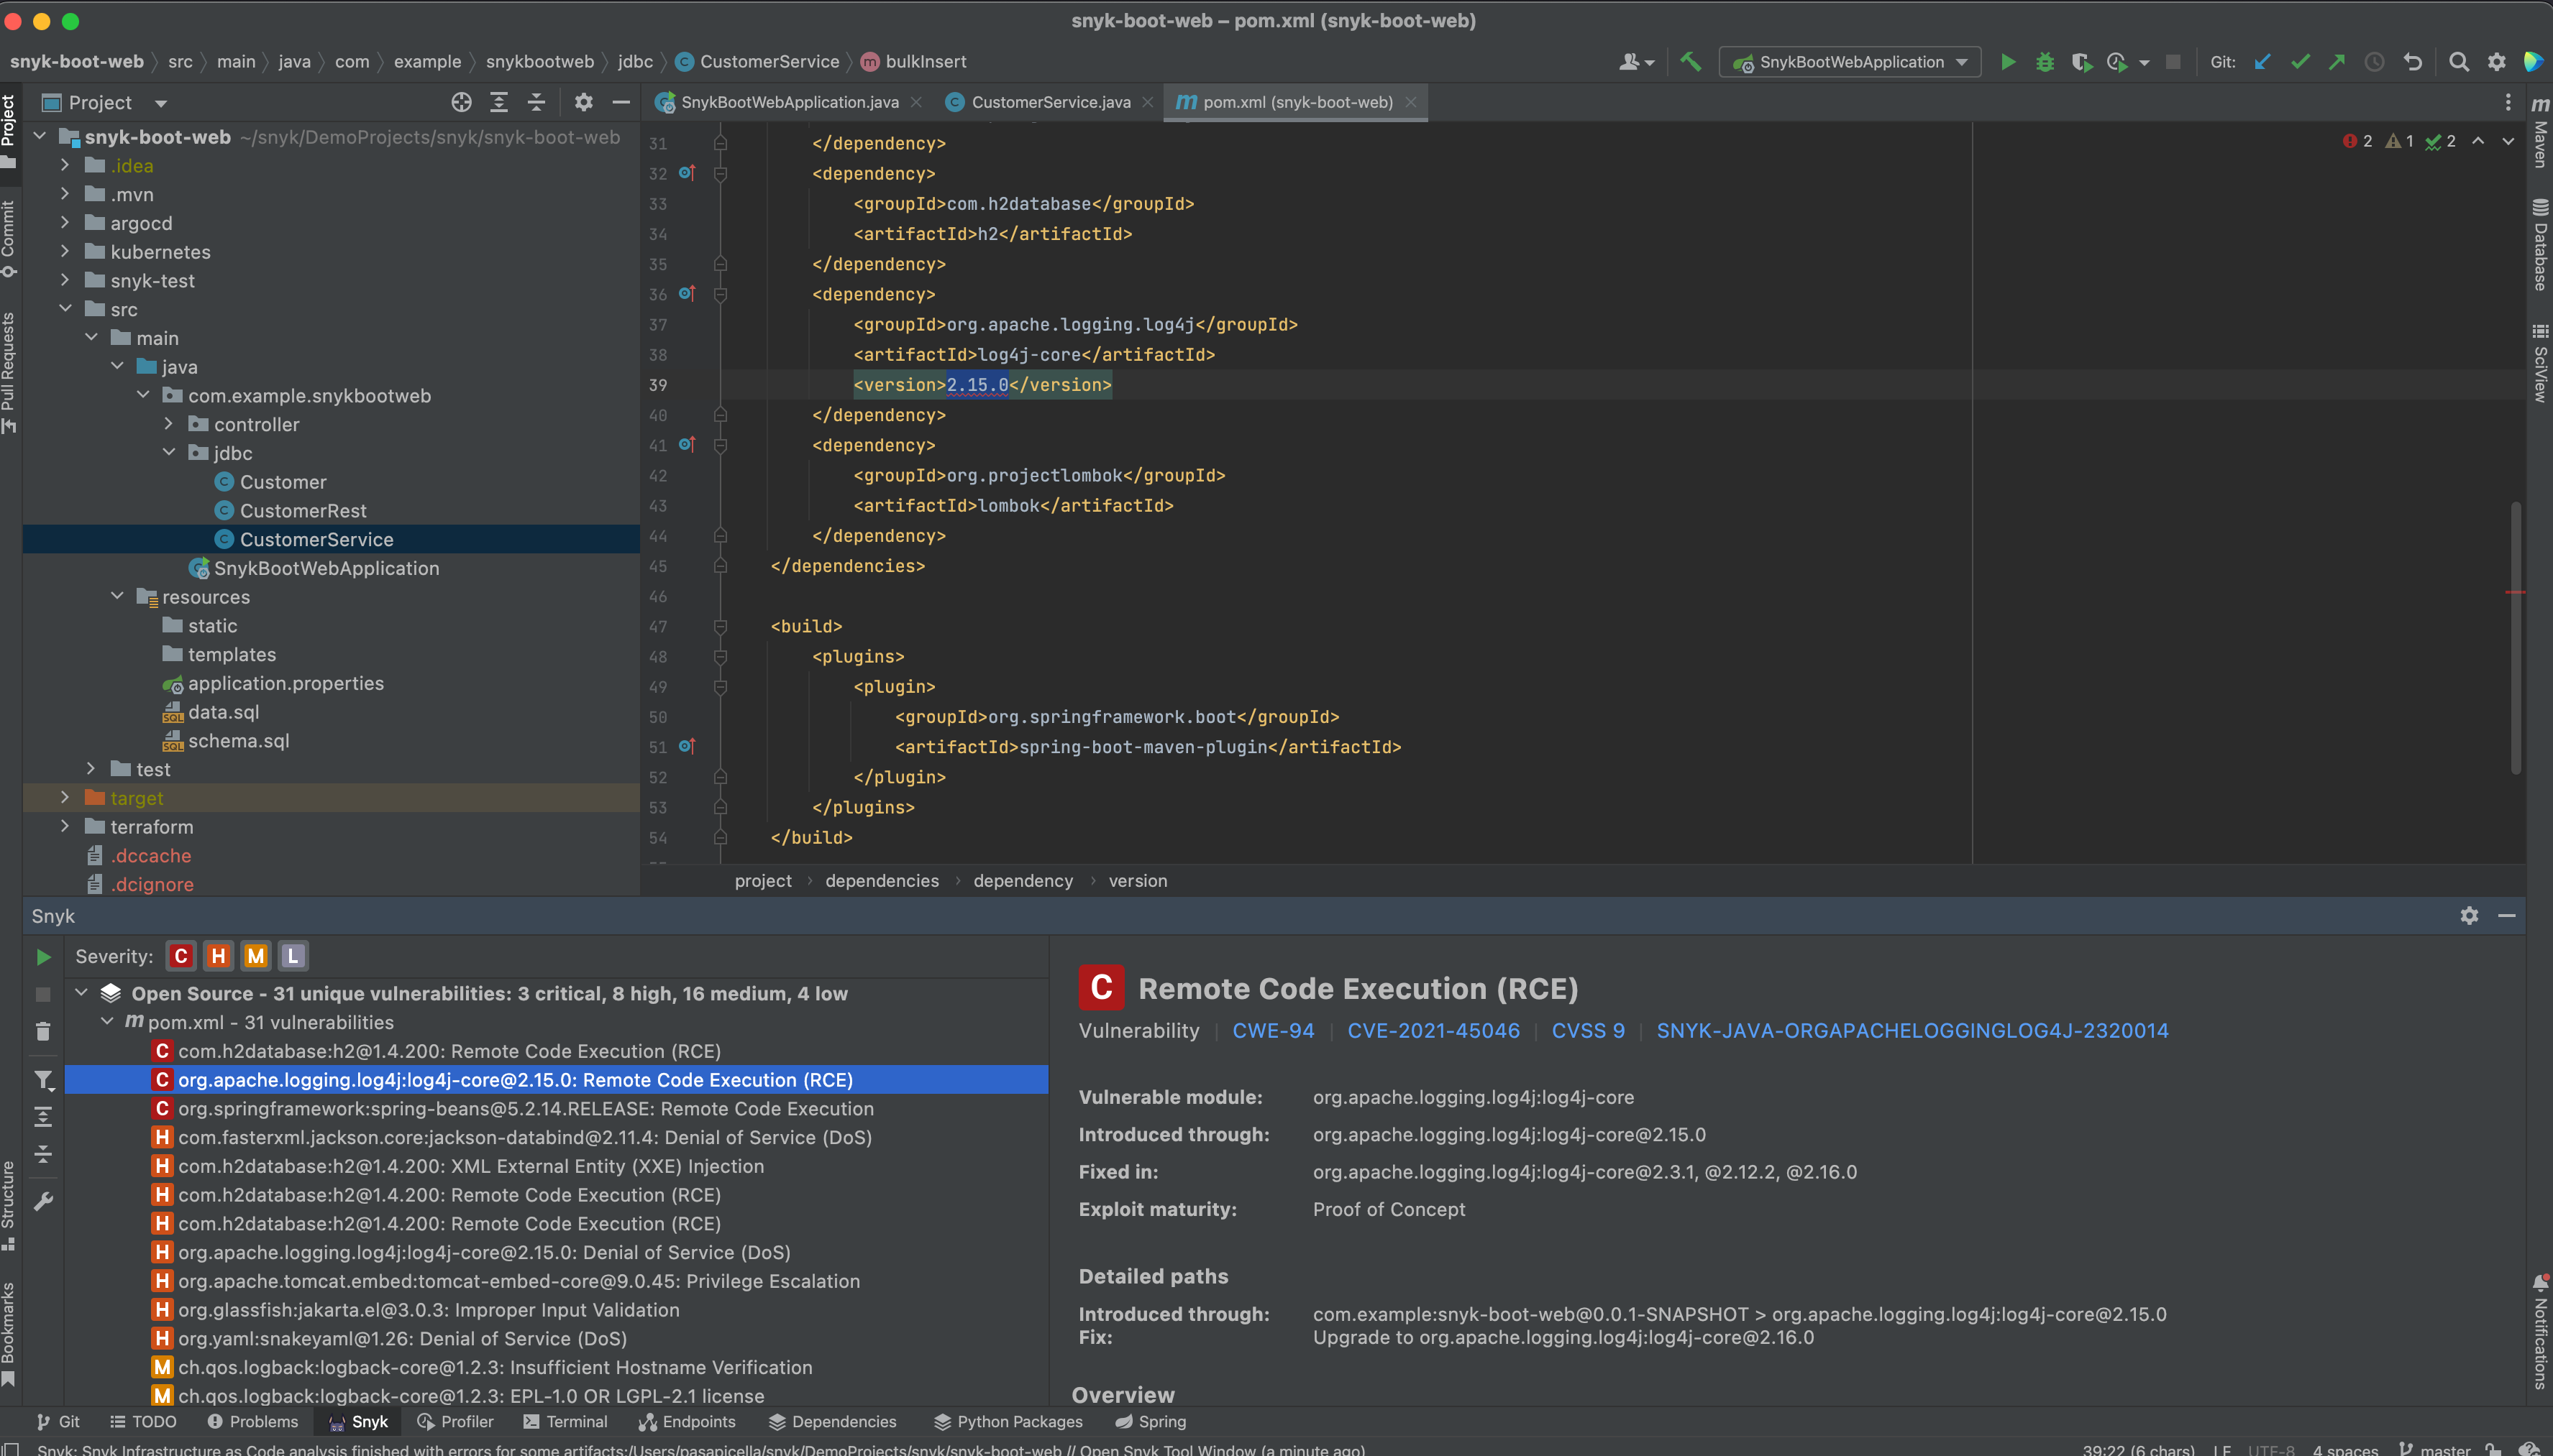Open SNYK-JAVA-ORGAPACHELOGGINGLOG4J-2320014 link
The width and height of the screenshot is (2553, 1456).
click(x=1912, y=1031)
